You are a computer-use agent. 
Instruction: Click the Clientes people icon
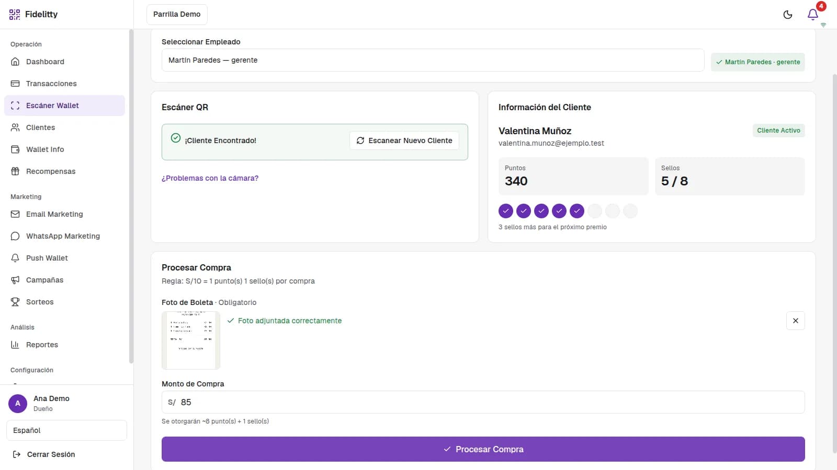point(15,127)
